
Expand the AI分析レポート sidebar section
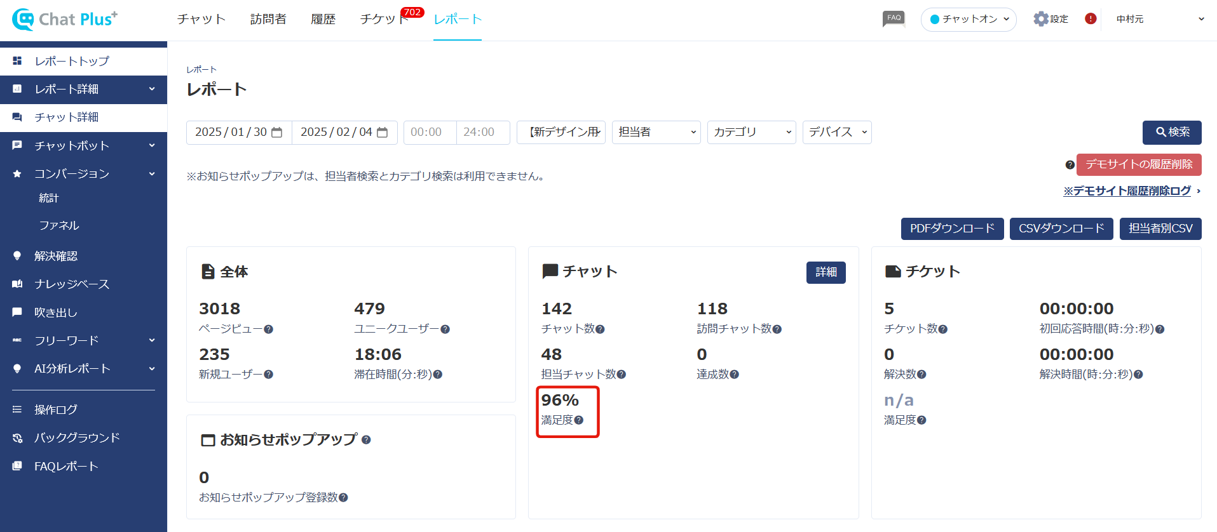83,369
